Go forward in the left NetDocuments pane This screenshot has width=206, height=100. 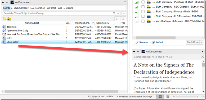(7, 2)
